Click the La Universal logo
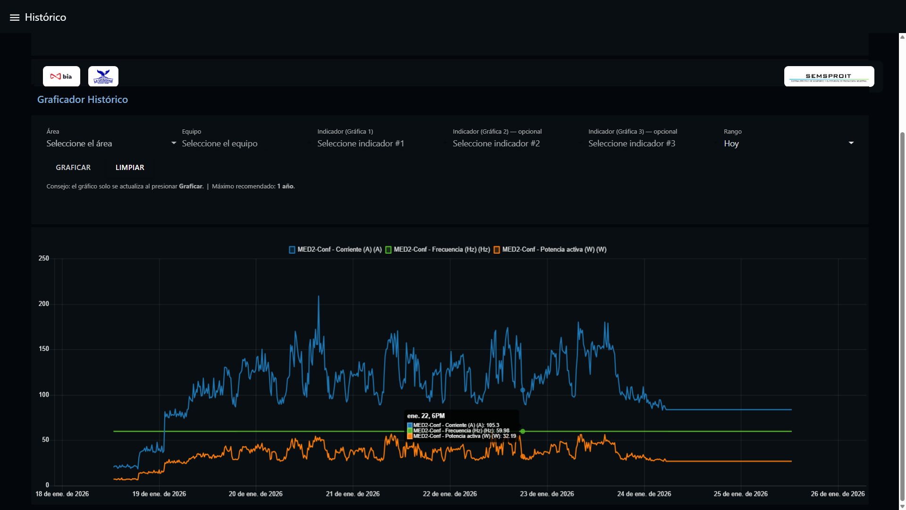The height and width of the screenshot is (510, 906). 103,76
